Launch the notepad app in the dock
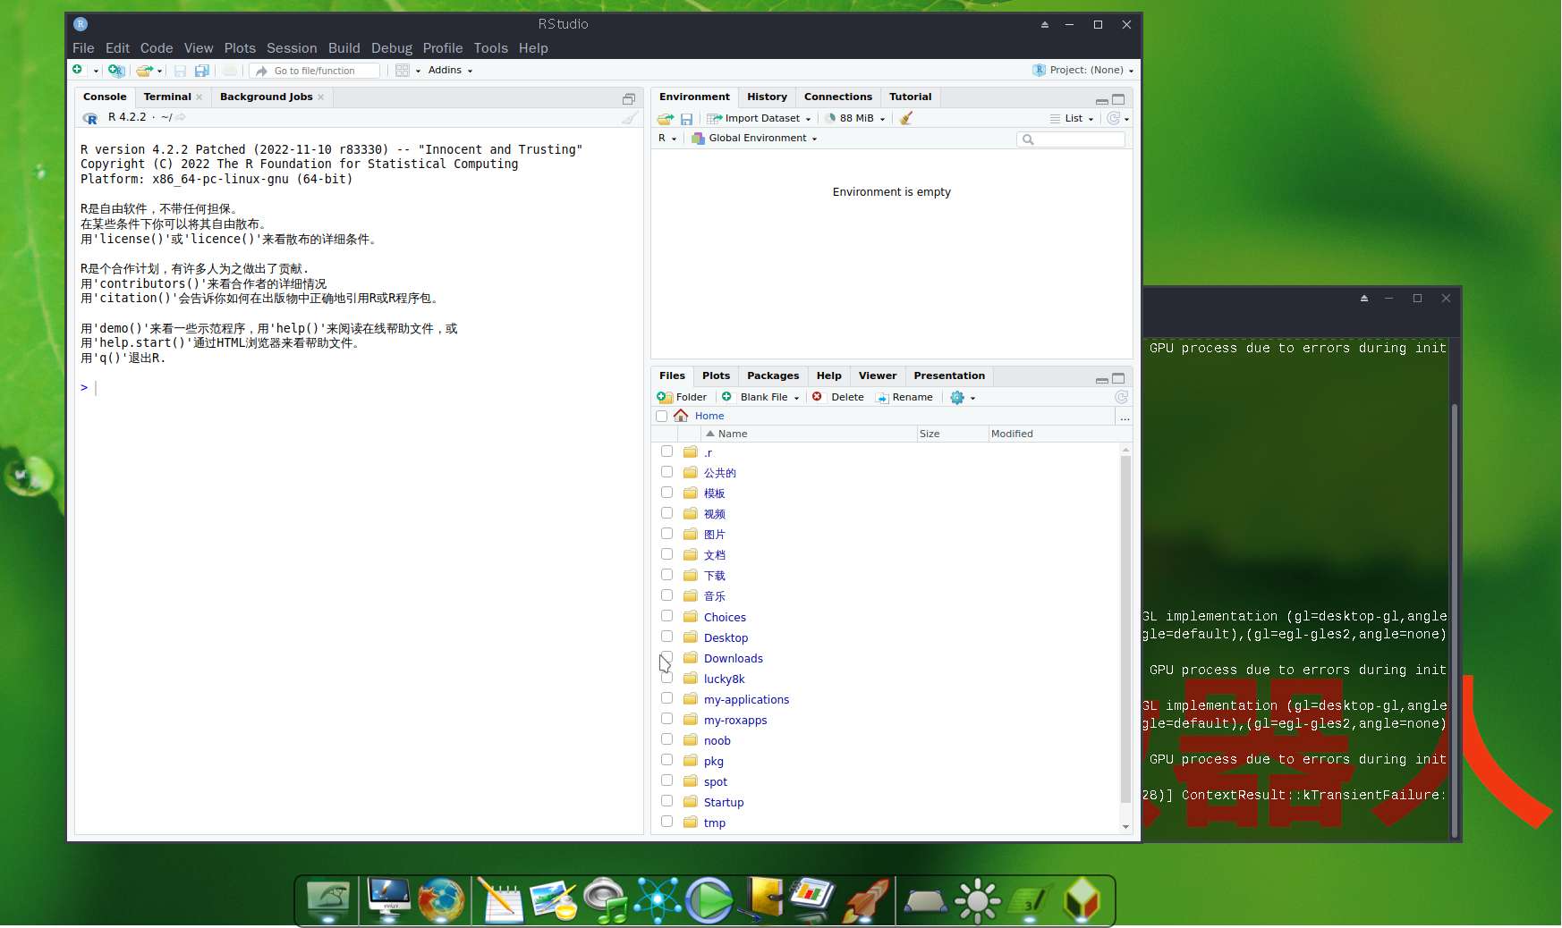1562x928 pixels. (500, 900)
